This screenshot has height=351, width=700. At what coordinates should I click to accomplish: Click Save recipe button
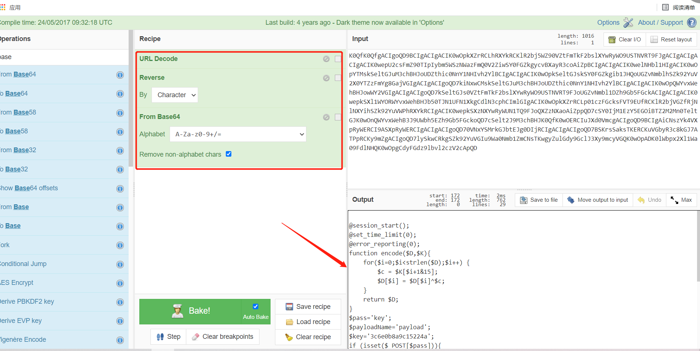308,307
